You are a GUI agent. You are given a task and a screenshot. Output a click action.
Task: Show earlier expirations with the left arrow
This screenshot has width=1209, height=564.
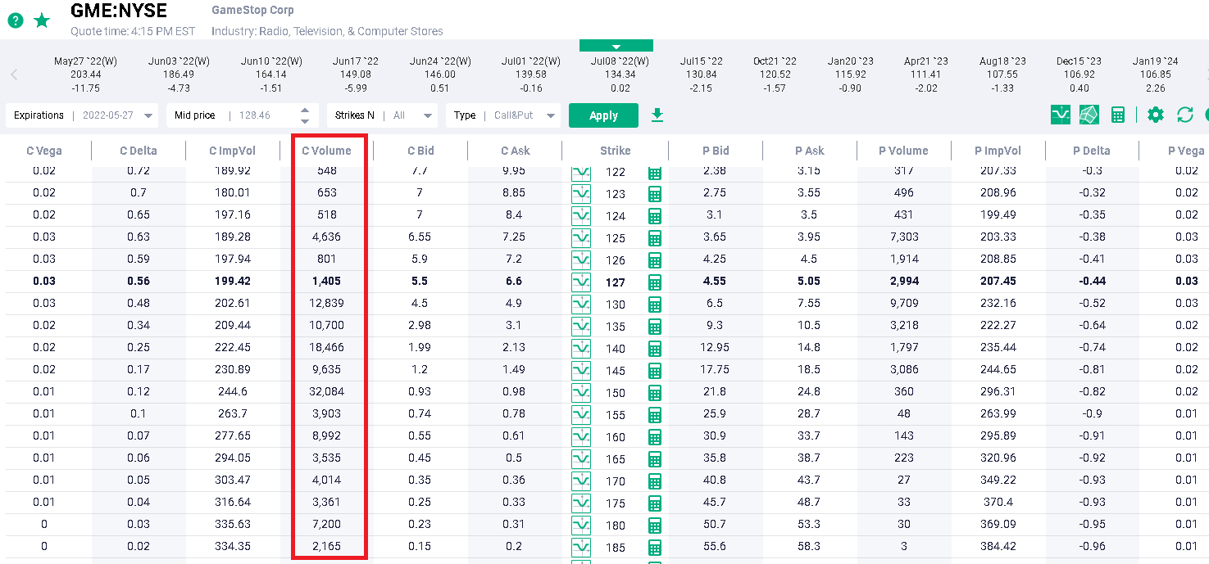14,74
